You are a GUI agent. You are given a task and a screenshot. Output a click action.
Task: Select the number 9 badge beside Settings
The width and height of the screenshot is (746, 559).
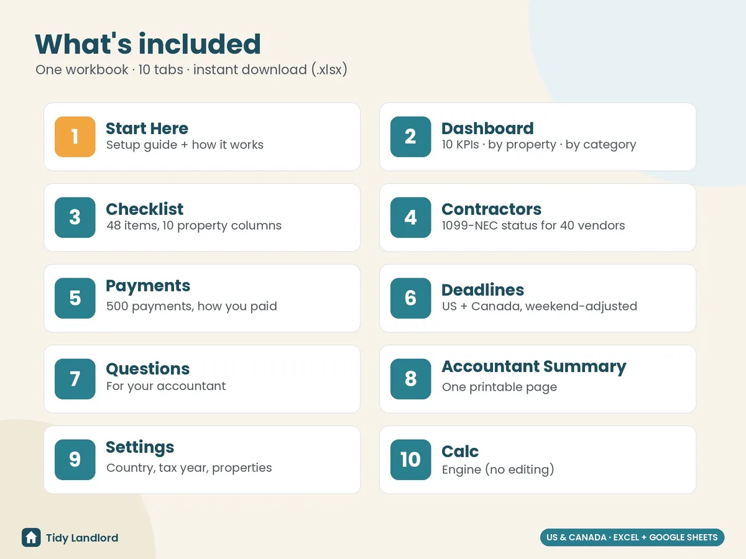[x=75, y=460]
